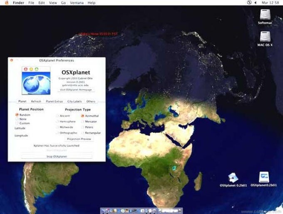Switch to the Refresh tab
This screenshot has width=283, height=214.
[x=36, y=101]
